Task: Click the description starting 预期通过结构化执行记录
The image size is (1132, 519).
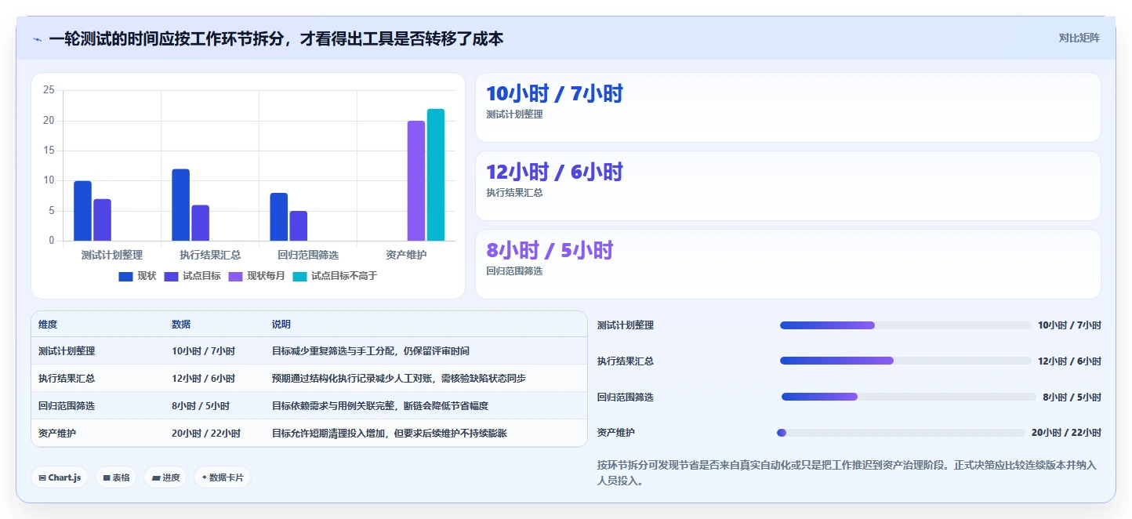Action: click(399, 379)
